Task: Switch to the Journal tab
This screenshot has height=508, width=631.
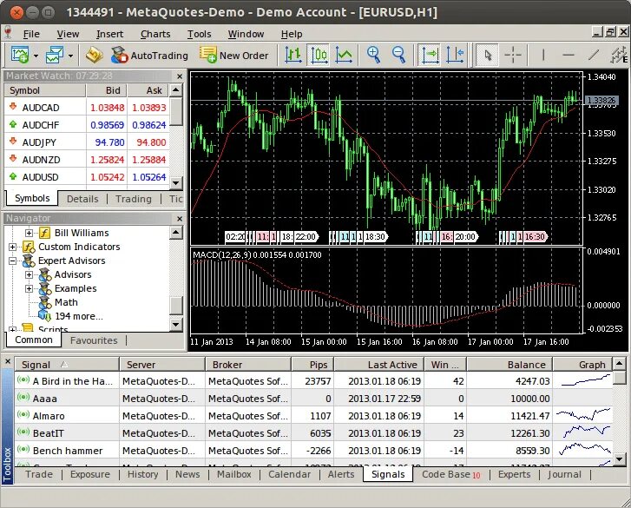Action: point(564,475)
